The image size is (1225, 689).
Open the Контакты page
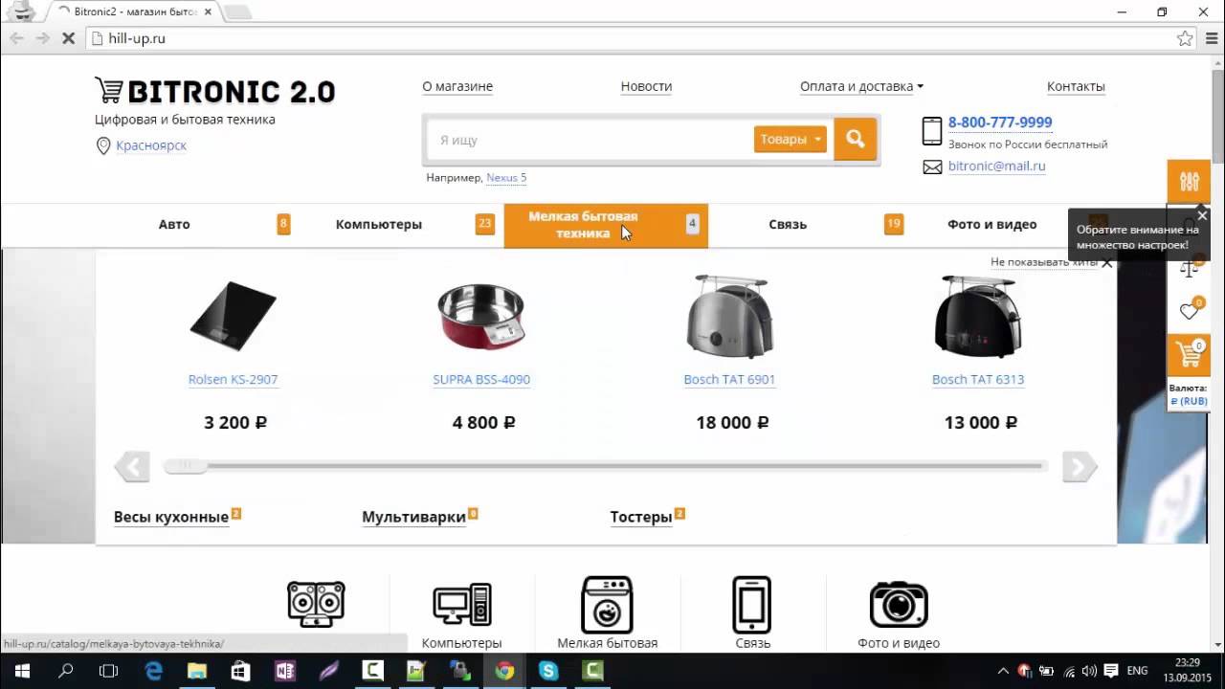1076,86
